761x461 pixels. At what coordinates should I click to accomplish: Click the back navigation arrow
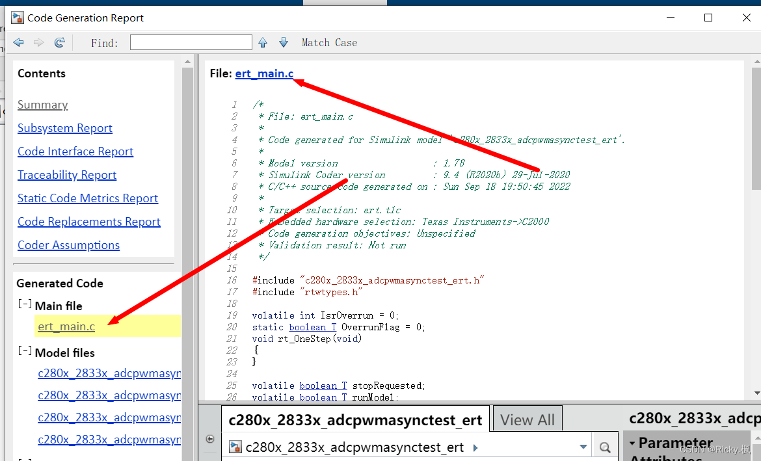tap(18, 43)
